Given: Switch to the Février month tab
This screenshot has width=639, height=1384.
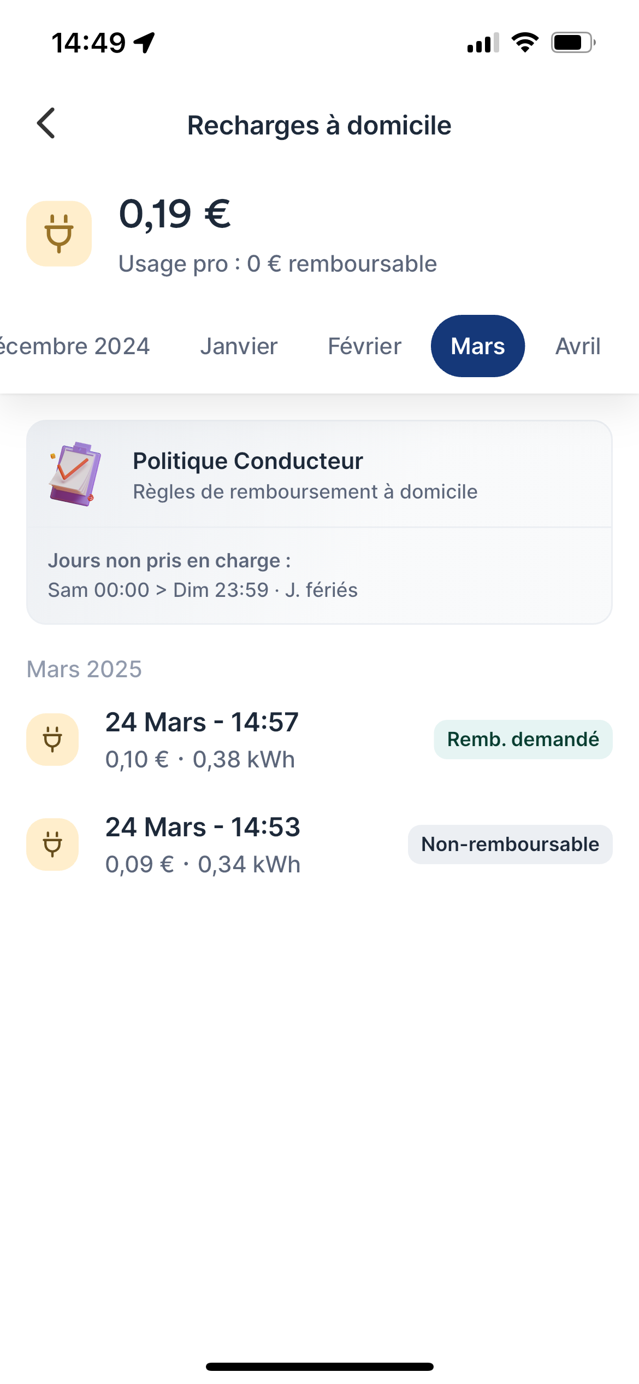Looking at the screenshot, I should (x=364, y=346).
